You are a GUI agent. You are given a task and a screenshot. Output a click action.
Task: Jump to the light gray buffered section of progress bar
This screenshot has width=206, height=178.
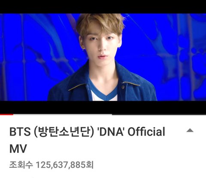click(x=63, y=114)
